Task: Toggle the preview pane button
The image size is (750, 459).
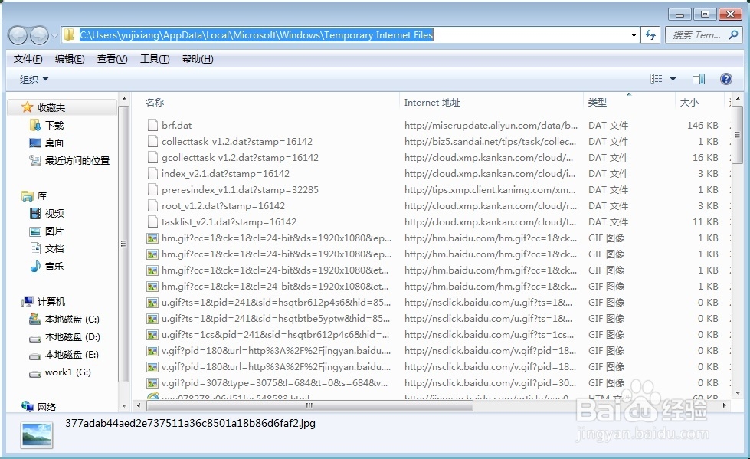Action: (x=699, y=79)
